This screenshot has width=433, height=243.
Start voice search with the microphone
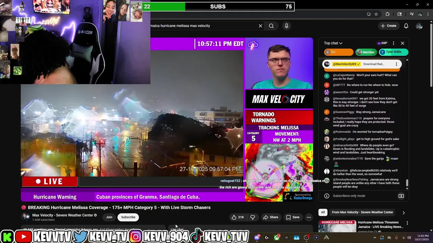[287, 26]
